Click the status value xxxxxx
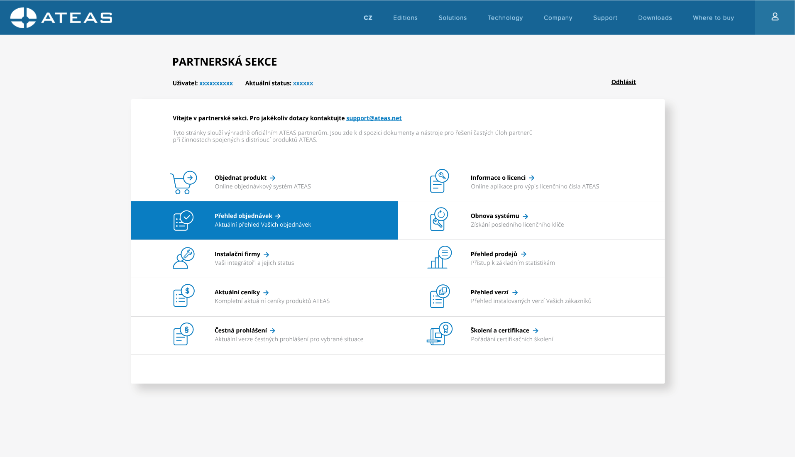795x457 pixels. [x=303, y=83]
